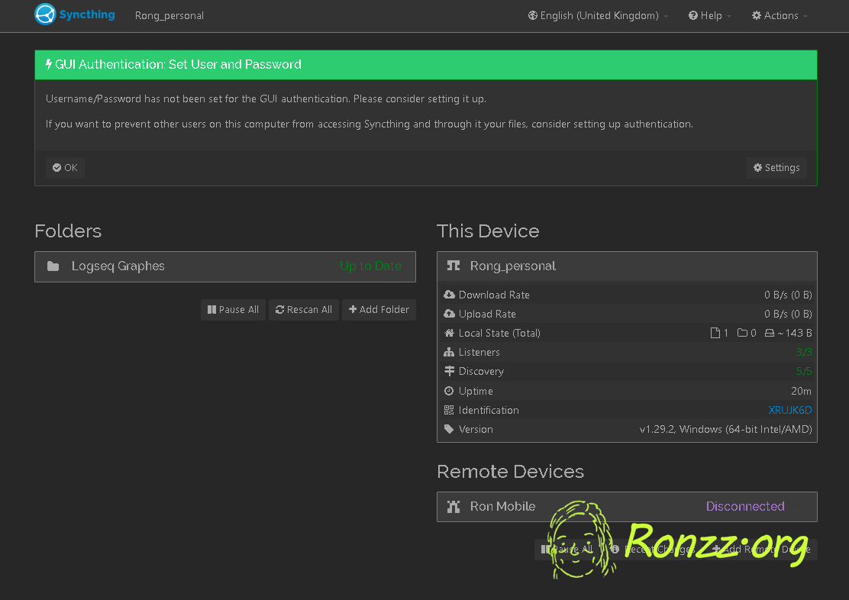849x600 pixels.
Task: Click the Uptime clock icon
Action: click(x=449, y=391)
